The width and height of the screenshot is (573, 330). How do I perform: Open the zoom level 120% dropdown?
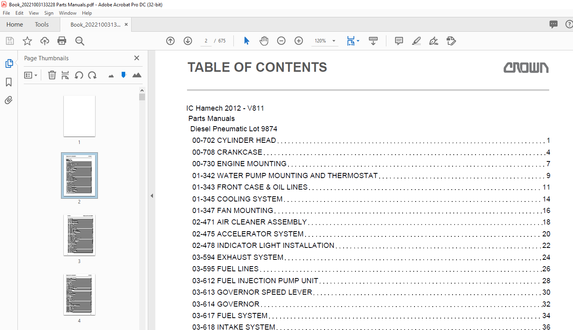click(325, 41)
